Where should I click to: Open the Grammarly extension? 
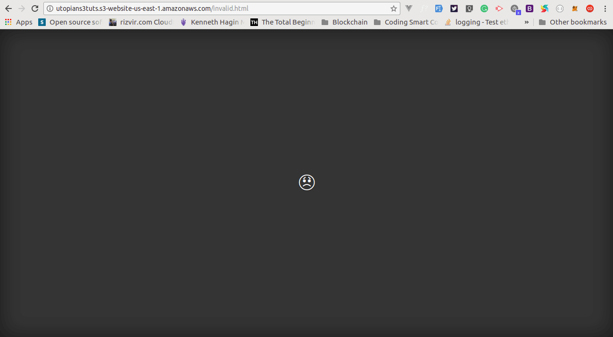(x=484, y=8)
